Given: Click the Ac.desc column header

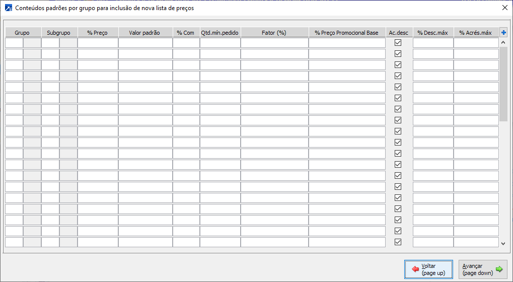Looking at the screenshot, I should 399,32.
